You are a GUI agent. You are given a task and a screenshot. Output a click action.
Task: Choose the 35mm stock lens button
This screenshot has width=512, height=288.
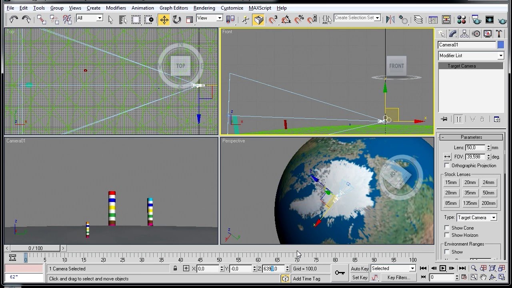tap(470, 193)
